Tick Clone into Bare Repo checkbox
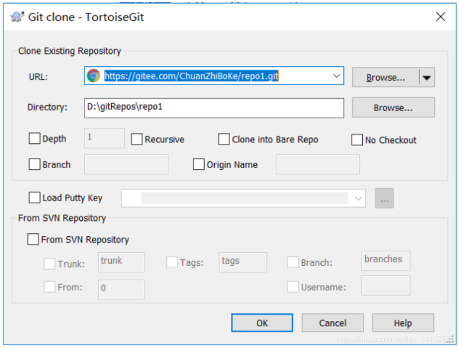The height and width of the screenshot is (348, 459). (223, 139)
